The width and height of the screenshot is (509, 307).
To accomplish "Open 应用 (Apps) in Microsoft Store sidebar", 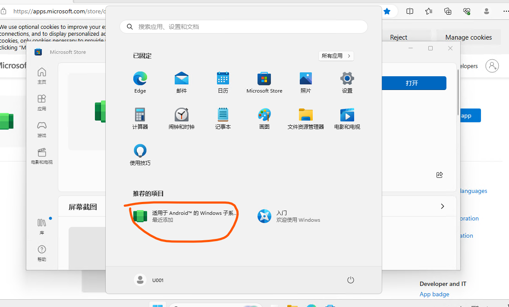I will (42, 102).
